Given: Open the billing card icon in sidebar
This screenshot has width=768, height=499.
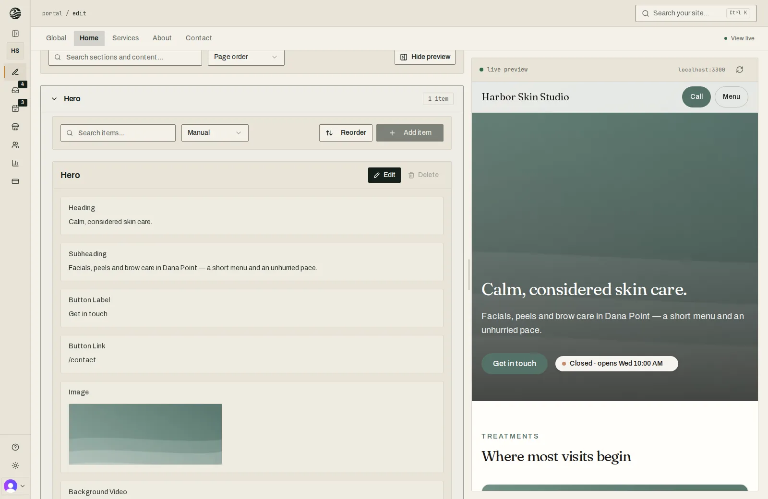Looking at the screenshot, I should click(x=15, y=181).
